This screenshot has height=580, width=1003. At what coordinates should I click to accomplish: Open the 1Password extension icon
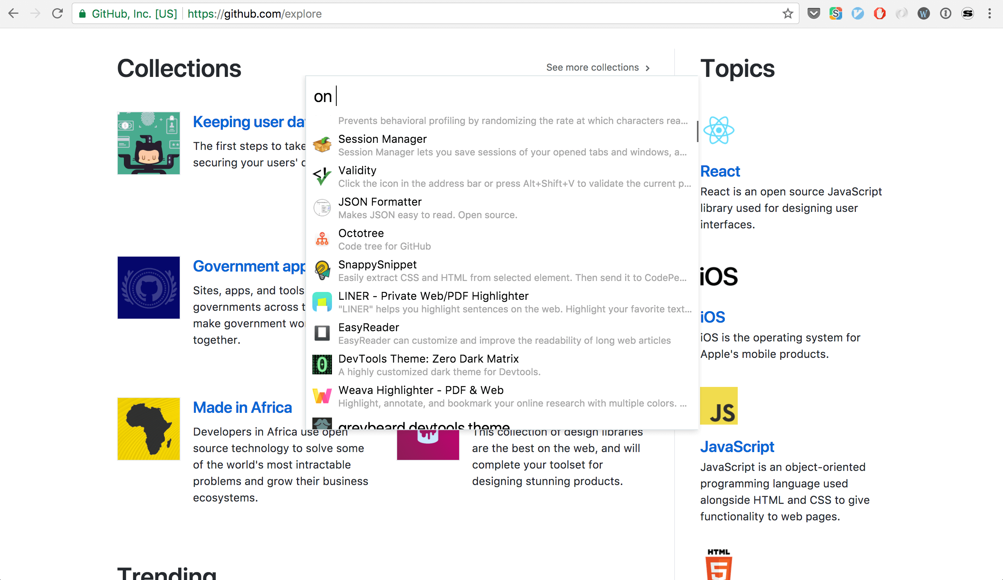pos(946,13)
